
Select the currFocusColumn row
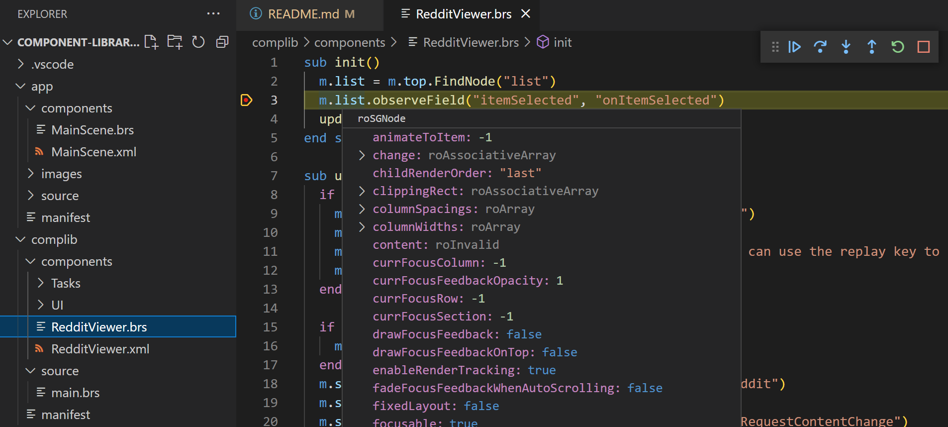click(x=541, y=263)
